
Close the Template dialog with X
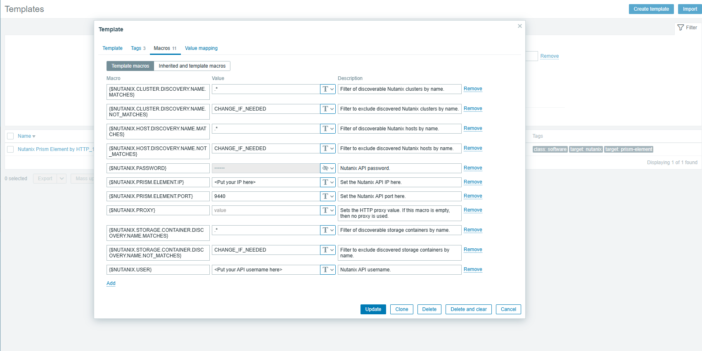[519, 26]
